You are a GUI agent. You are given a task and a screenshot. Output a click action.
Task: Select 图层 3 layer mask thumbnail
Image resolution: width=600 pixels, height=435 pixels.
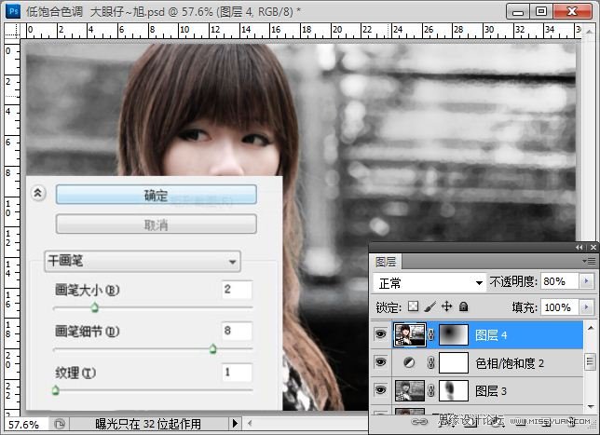click(x=454, y=390)
